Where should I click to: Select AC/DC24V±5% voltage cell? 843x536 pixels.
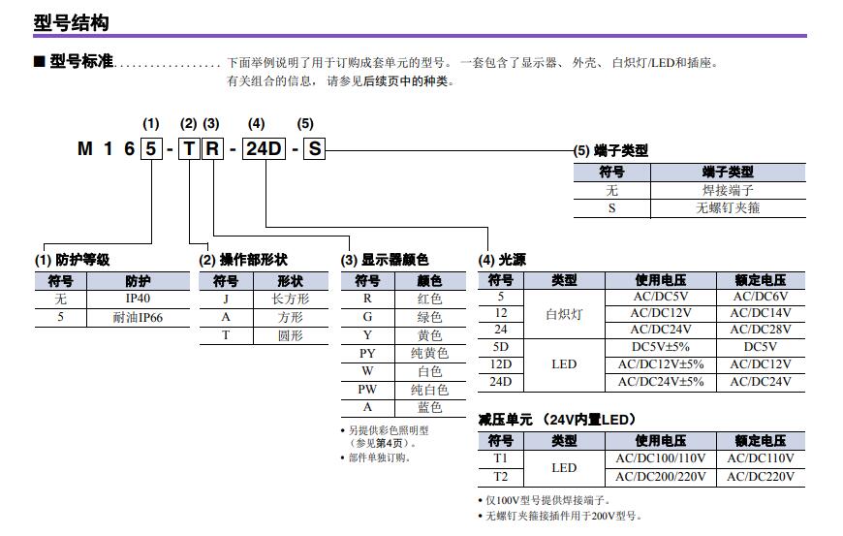pyautogui.click(x=661, y=382)
